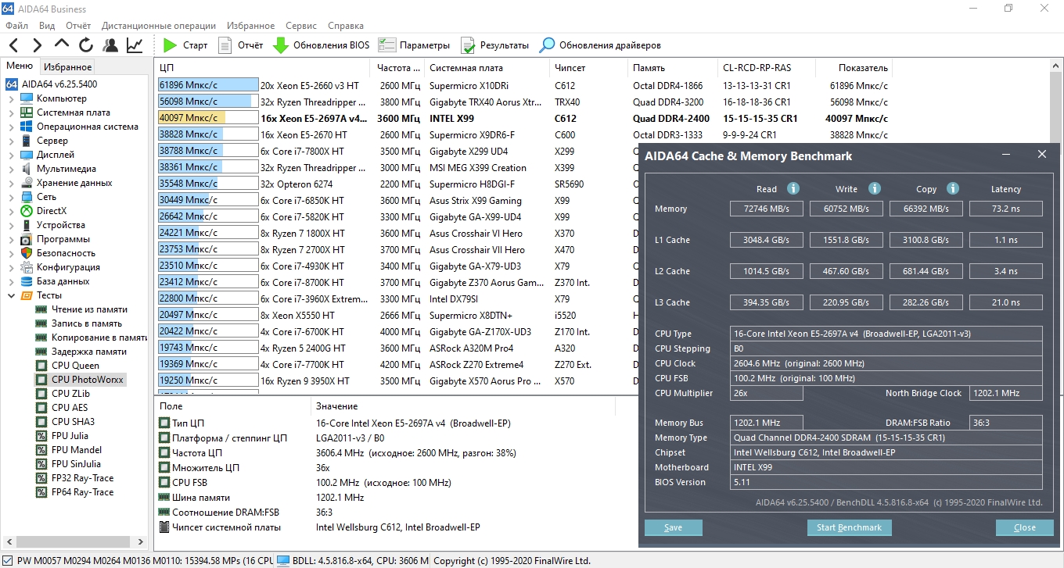This screenshot has height=568, width=1064.
Task: Select FPU Julia test
Action: [x=70, y=436]
